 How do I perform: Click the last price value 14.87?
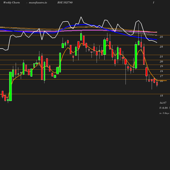(x=163, y=103)
